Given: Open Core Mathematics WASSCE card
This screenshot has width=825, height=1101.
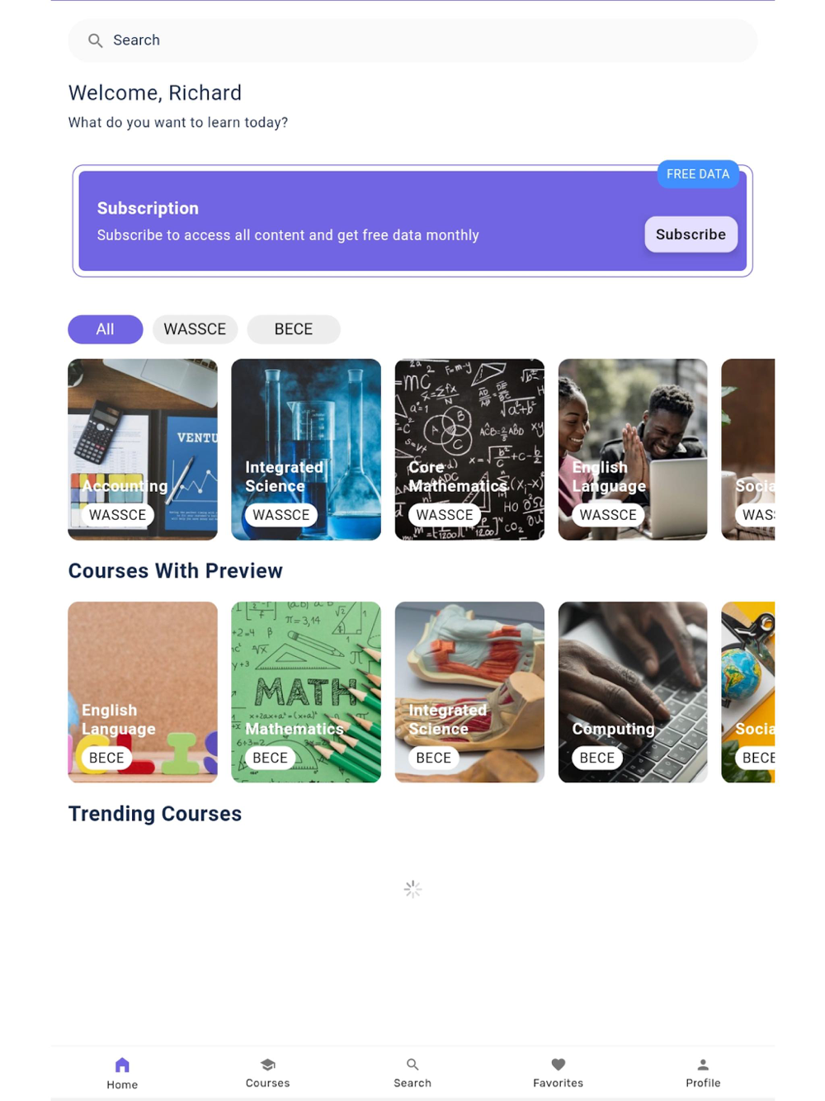Looking at the screenshot, I should click(469, 450).
